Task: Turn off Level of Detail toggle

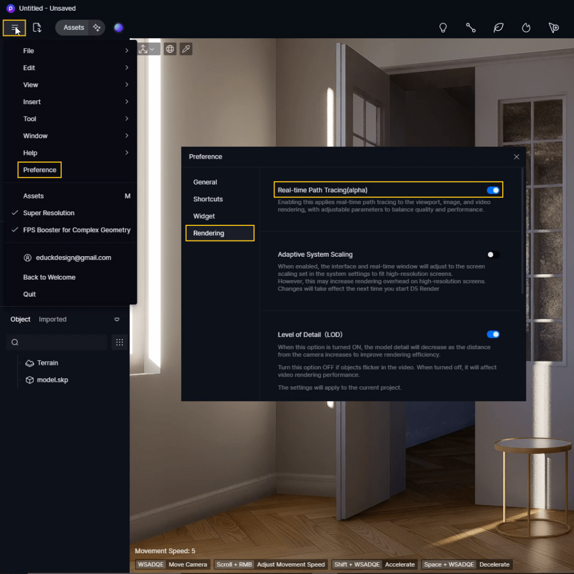Action: coord(493,335)
